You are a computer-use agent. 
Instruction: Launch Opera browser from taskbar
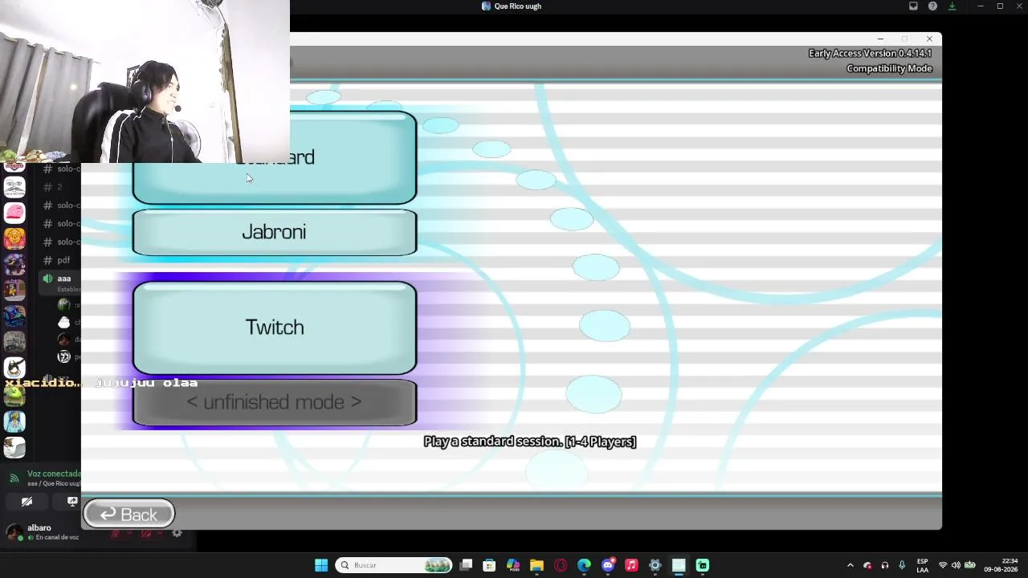pyautogui.click(x=561, y=565)
